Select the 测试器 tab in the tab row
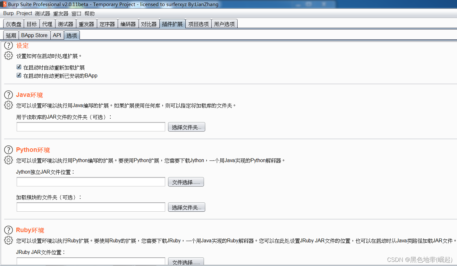The image size is (457, 266). (65, 24)
